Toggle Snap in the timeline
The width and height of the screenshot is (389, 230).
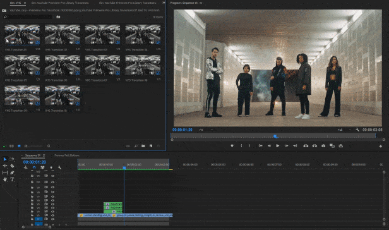(x=34, y=167)
